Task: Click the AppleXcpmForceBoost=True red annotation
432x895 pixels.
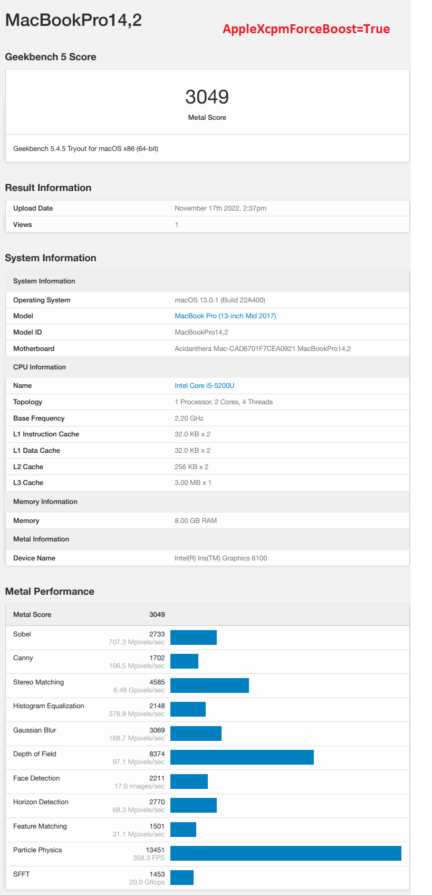Action: pos(306,29)
